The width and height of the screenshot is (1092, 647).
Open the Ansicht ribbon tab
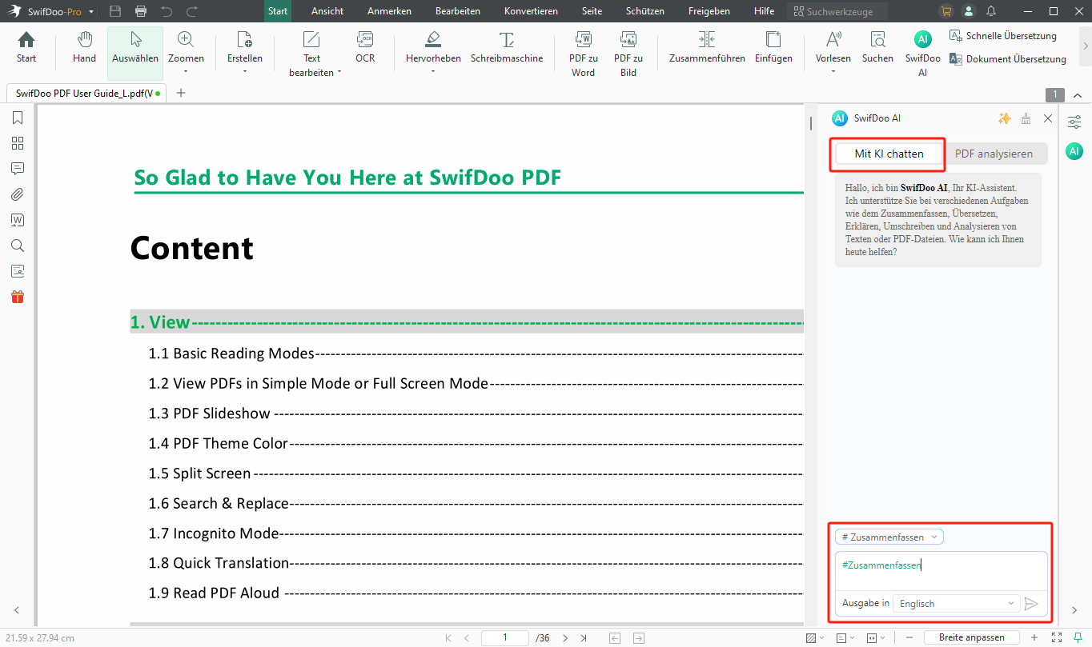[327, 11]
